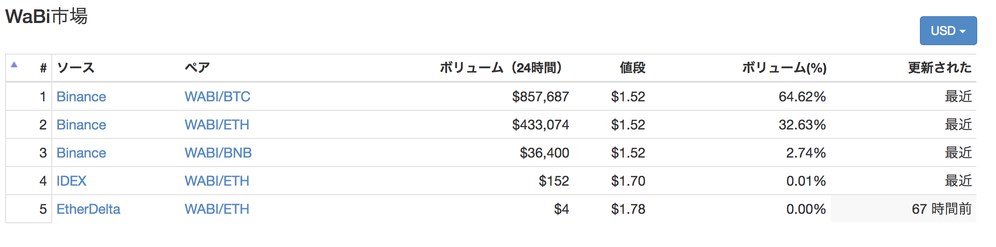996x247 pixels.
Task: Open the IDEX exchange link
Action: point(71,181)
